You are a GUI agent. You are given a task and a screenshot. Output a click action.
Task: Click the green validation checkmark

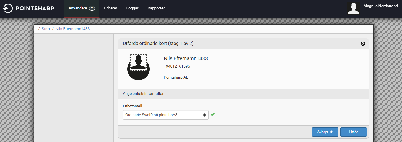click(x=212, y=114)
